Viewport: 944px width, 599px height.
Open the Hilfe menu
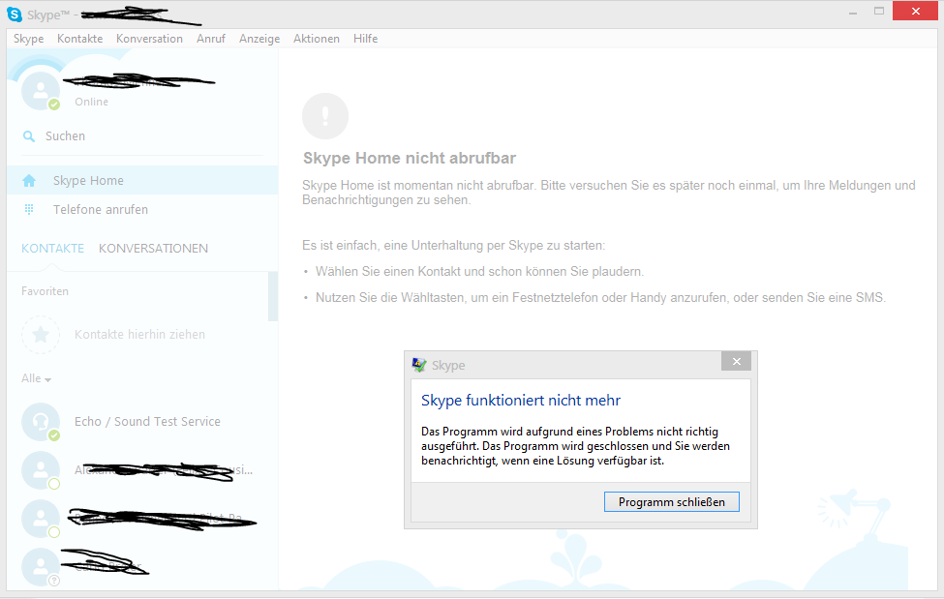[x=365, y=39]
